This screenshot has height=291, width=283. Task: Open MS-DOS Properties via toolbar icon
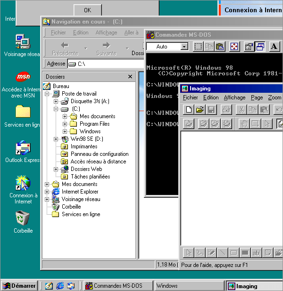point(249,47)
